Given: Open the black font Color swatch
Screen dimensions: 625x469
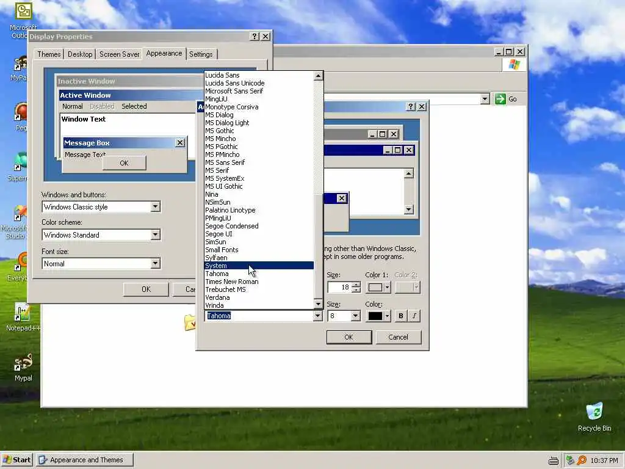Looking at the screenshot, I should pos(378,316).
